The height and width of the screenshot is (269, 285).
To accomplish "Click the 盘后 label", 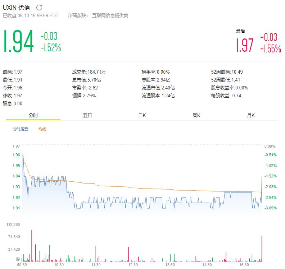I will 240,31.
